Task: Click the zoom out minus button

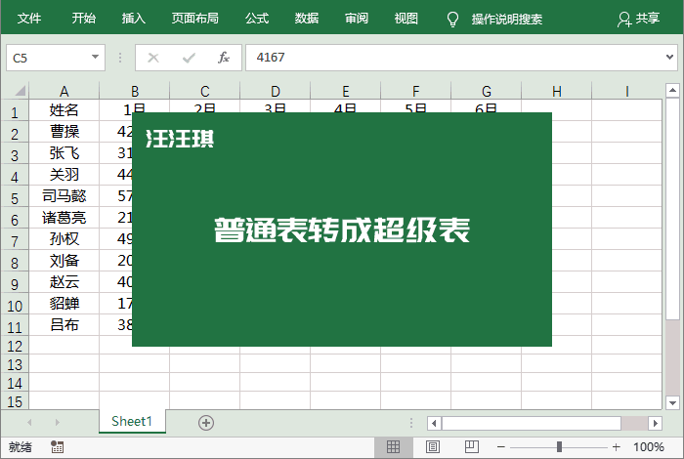Action: click(x=500, y=447)
